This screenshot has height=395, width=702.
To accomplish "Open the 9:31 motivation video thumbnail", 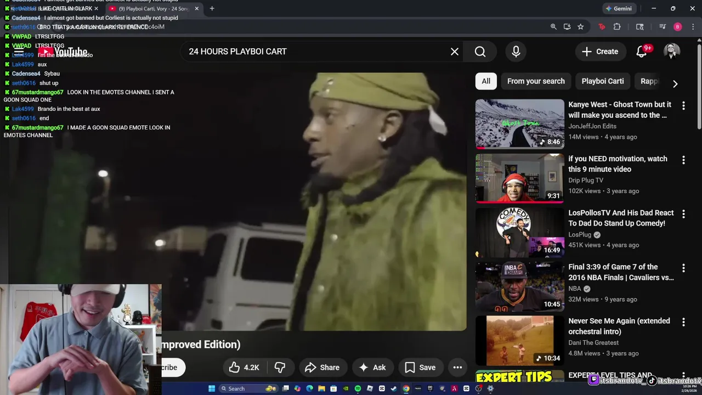I will pos(519,178).
